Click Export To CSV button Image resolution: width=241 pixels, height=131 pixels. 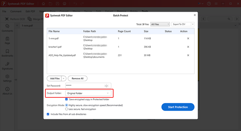pos(181,24)
